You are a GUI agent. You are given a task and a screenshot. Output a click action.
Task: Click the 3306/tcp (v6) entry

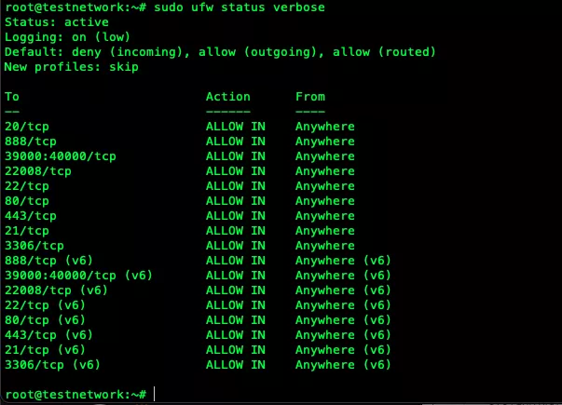pos(53,365)
